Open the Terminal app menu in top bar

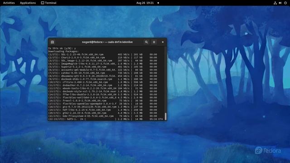click(x=49, y=3)
